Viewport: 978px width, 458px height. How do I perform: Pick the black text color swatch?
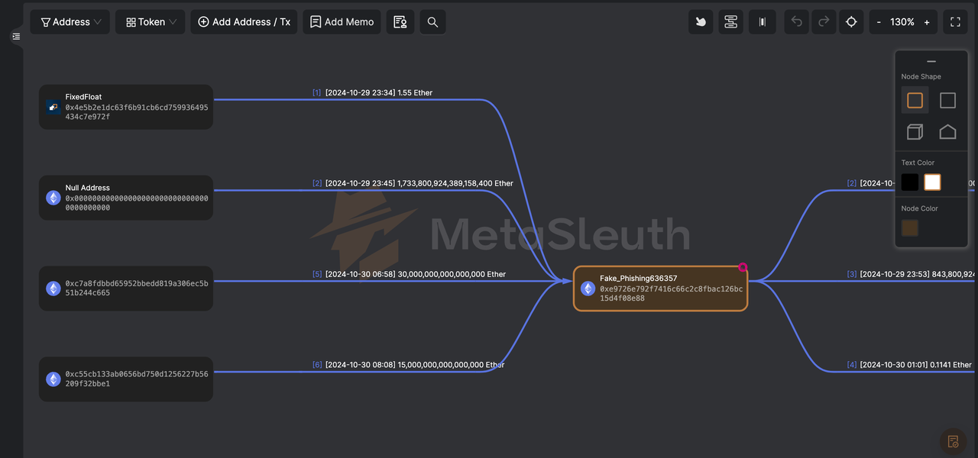pos(909,182)
